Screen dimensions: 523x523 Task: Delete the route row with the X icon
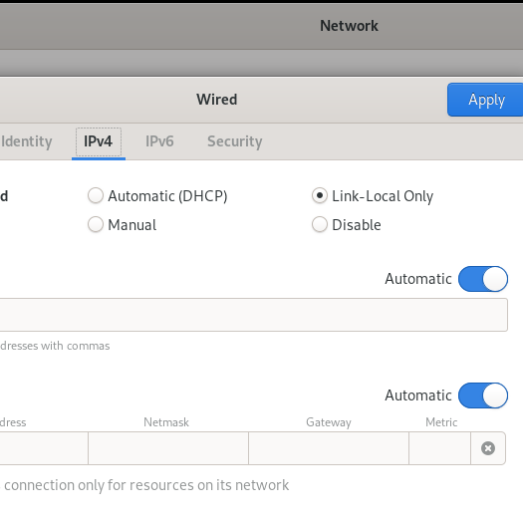(488, 448)
